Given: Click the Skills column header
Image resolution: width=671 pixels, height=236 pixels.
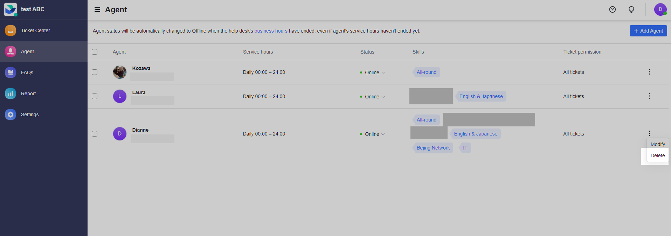Looking at the screenshot, I should tap(418, 52).
